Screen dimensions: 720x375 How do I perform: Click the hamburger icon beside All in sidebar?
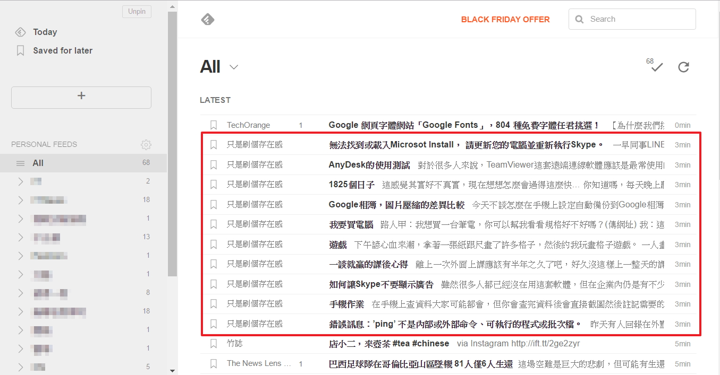click(x=20, y=163)
